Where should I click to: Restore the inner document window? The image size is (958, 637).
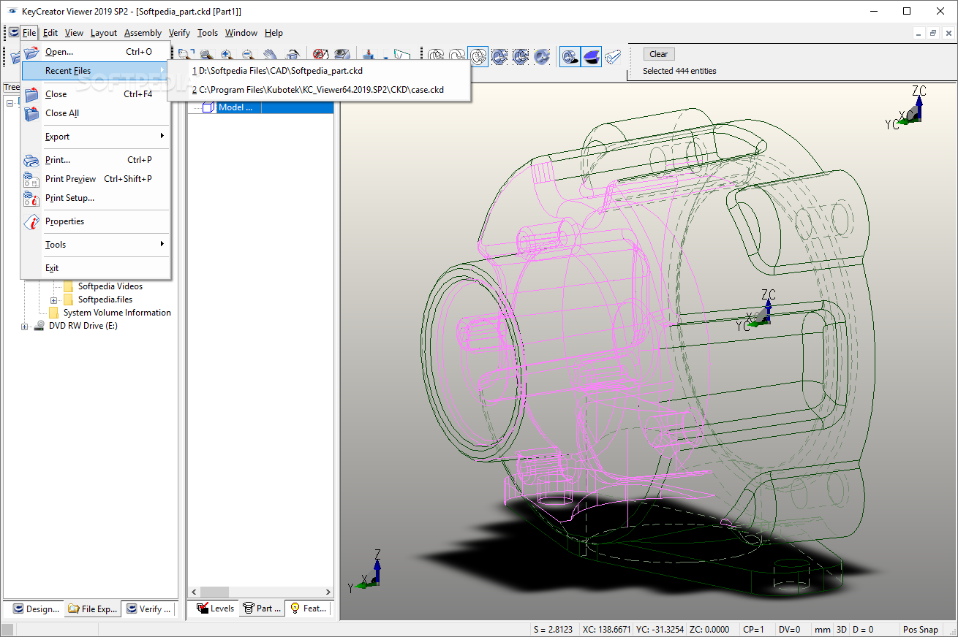(x=933, y=33)
